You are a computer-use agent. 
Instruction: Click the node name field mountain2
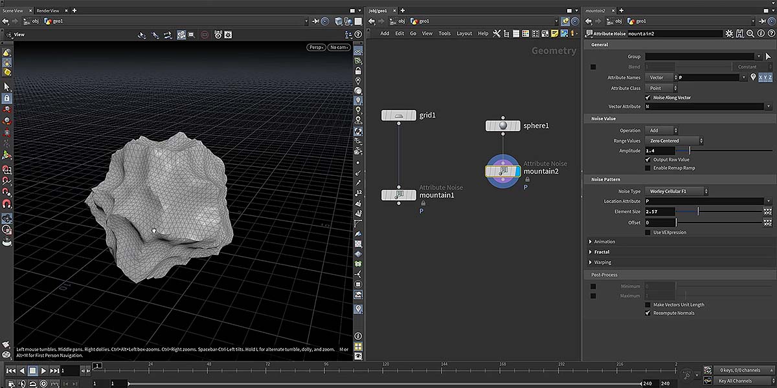675,34
